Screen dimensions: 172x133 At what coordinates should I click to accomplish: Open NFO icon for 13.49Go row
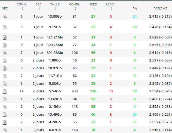[5, 115]
